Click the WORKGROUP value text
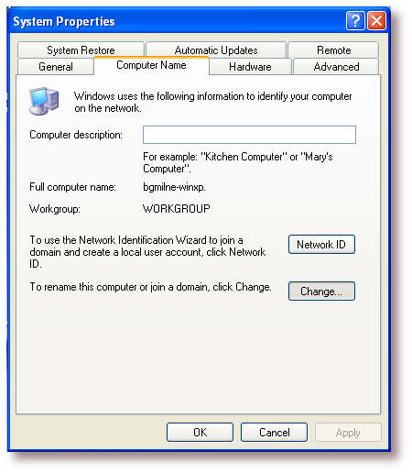The height and width of the screenshot is (473, 412). pos(177,209)
